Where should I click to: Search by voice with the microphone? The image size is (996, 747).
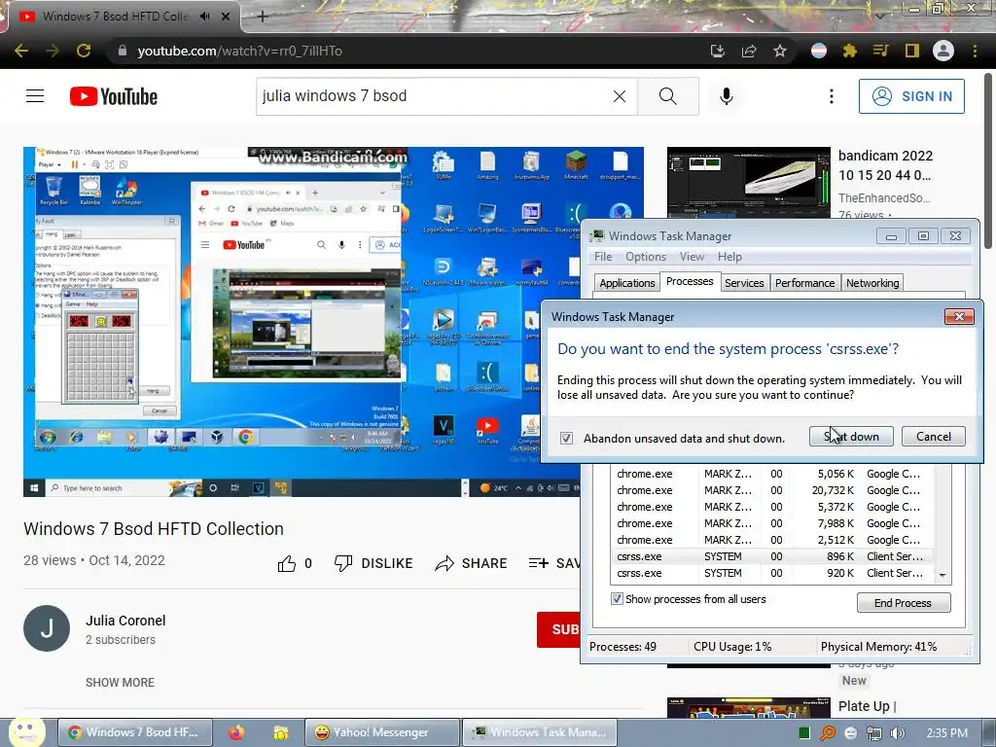[x=727, y=96]
